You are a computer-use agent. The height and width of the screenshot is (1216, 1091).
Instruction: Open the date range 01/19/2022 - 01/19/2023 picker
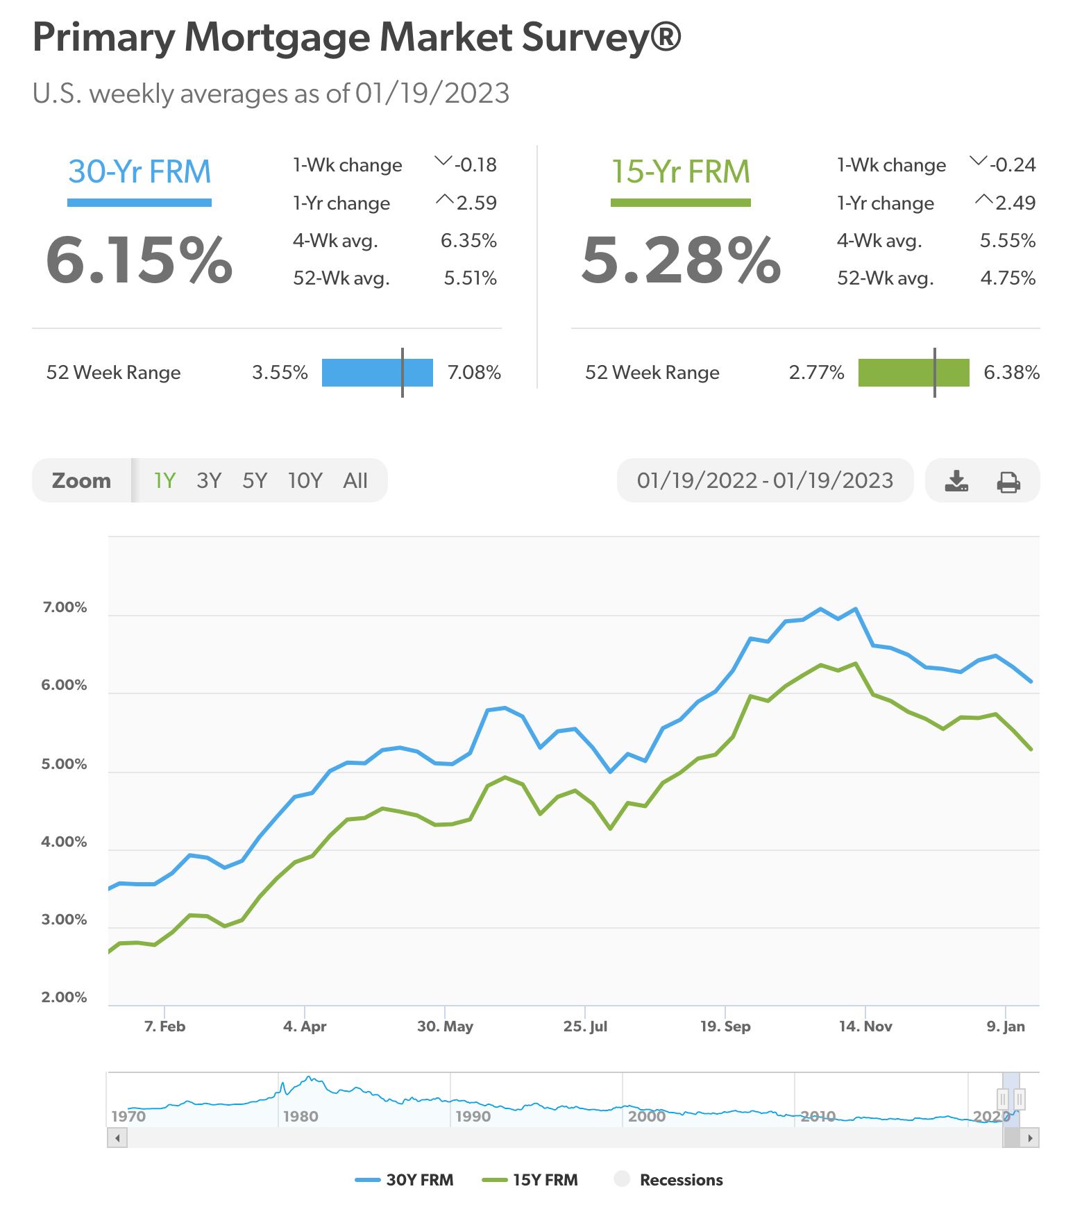765,481
